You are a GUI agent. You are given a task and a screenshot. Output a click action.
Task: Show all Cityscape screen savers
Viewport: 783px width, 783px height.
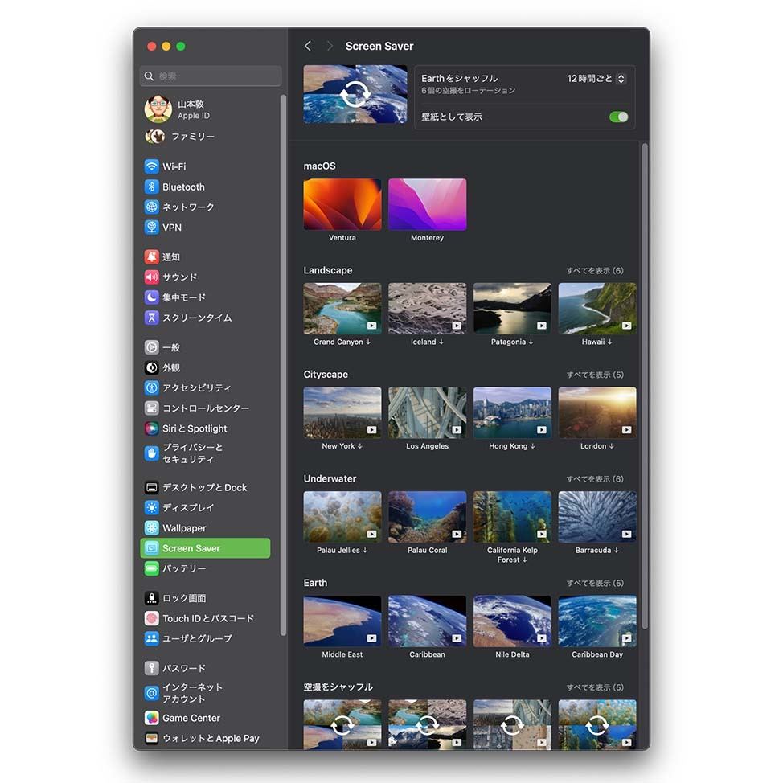(x=595, y=375)
